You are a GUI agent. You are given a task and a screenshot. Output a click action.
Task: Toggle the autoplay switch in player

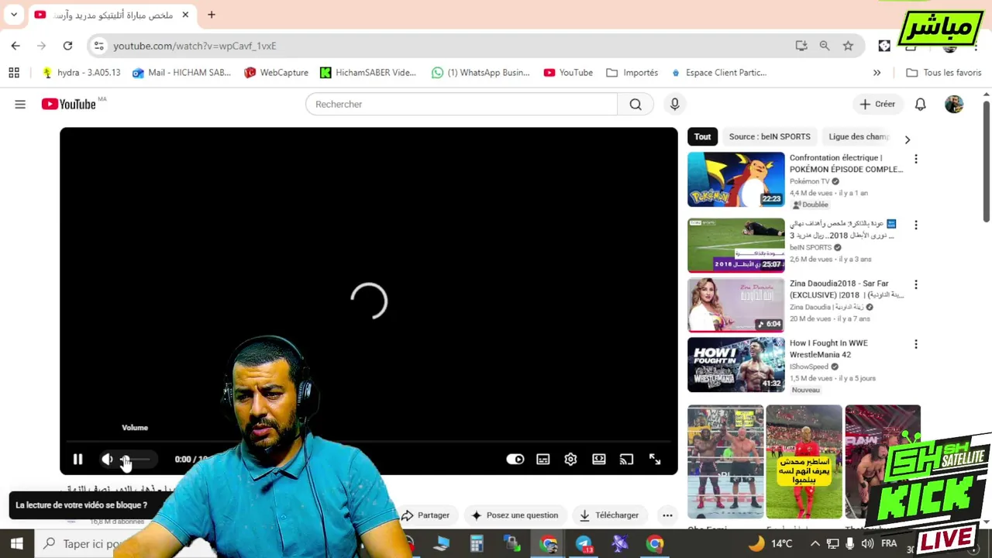[515, 460]
